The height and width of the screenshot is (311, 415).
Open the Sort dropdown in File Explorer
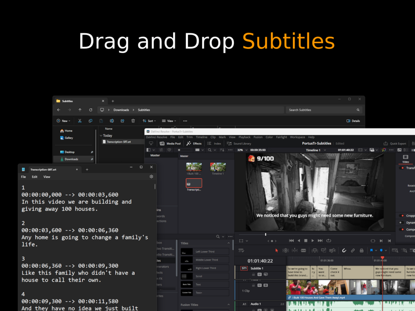(x=149, y=121)
